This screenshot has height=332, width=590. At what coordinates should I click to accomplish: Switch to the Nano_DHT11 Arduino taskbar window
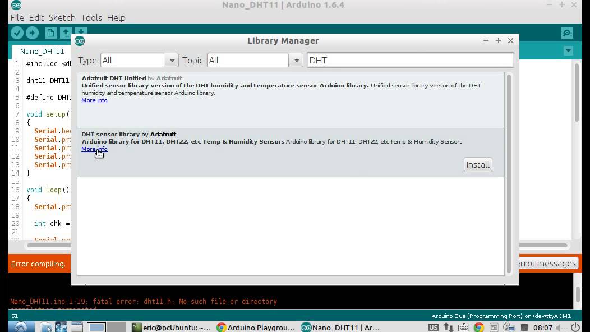pyautogui.click(x=340, y=328)
